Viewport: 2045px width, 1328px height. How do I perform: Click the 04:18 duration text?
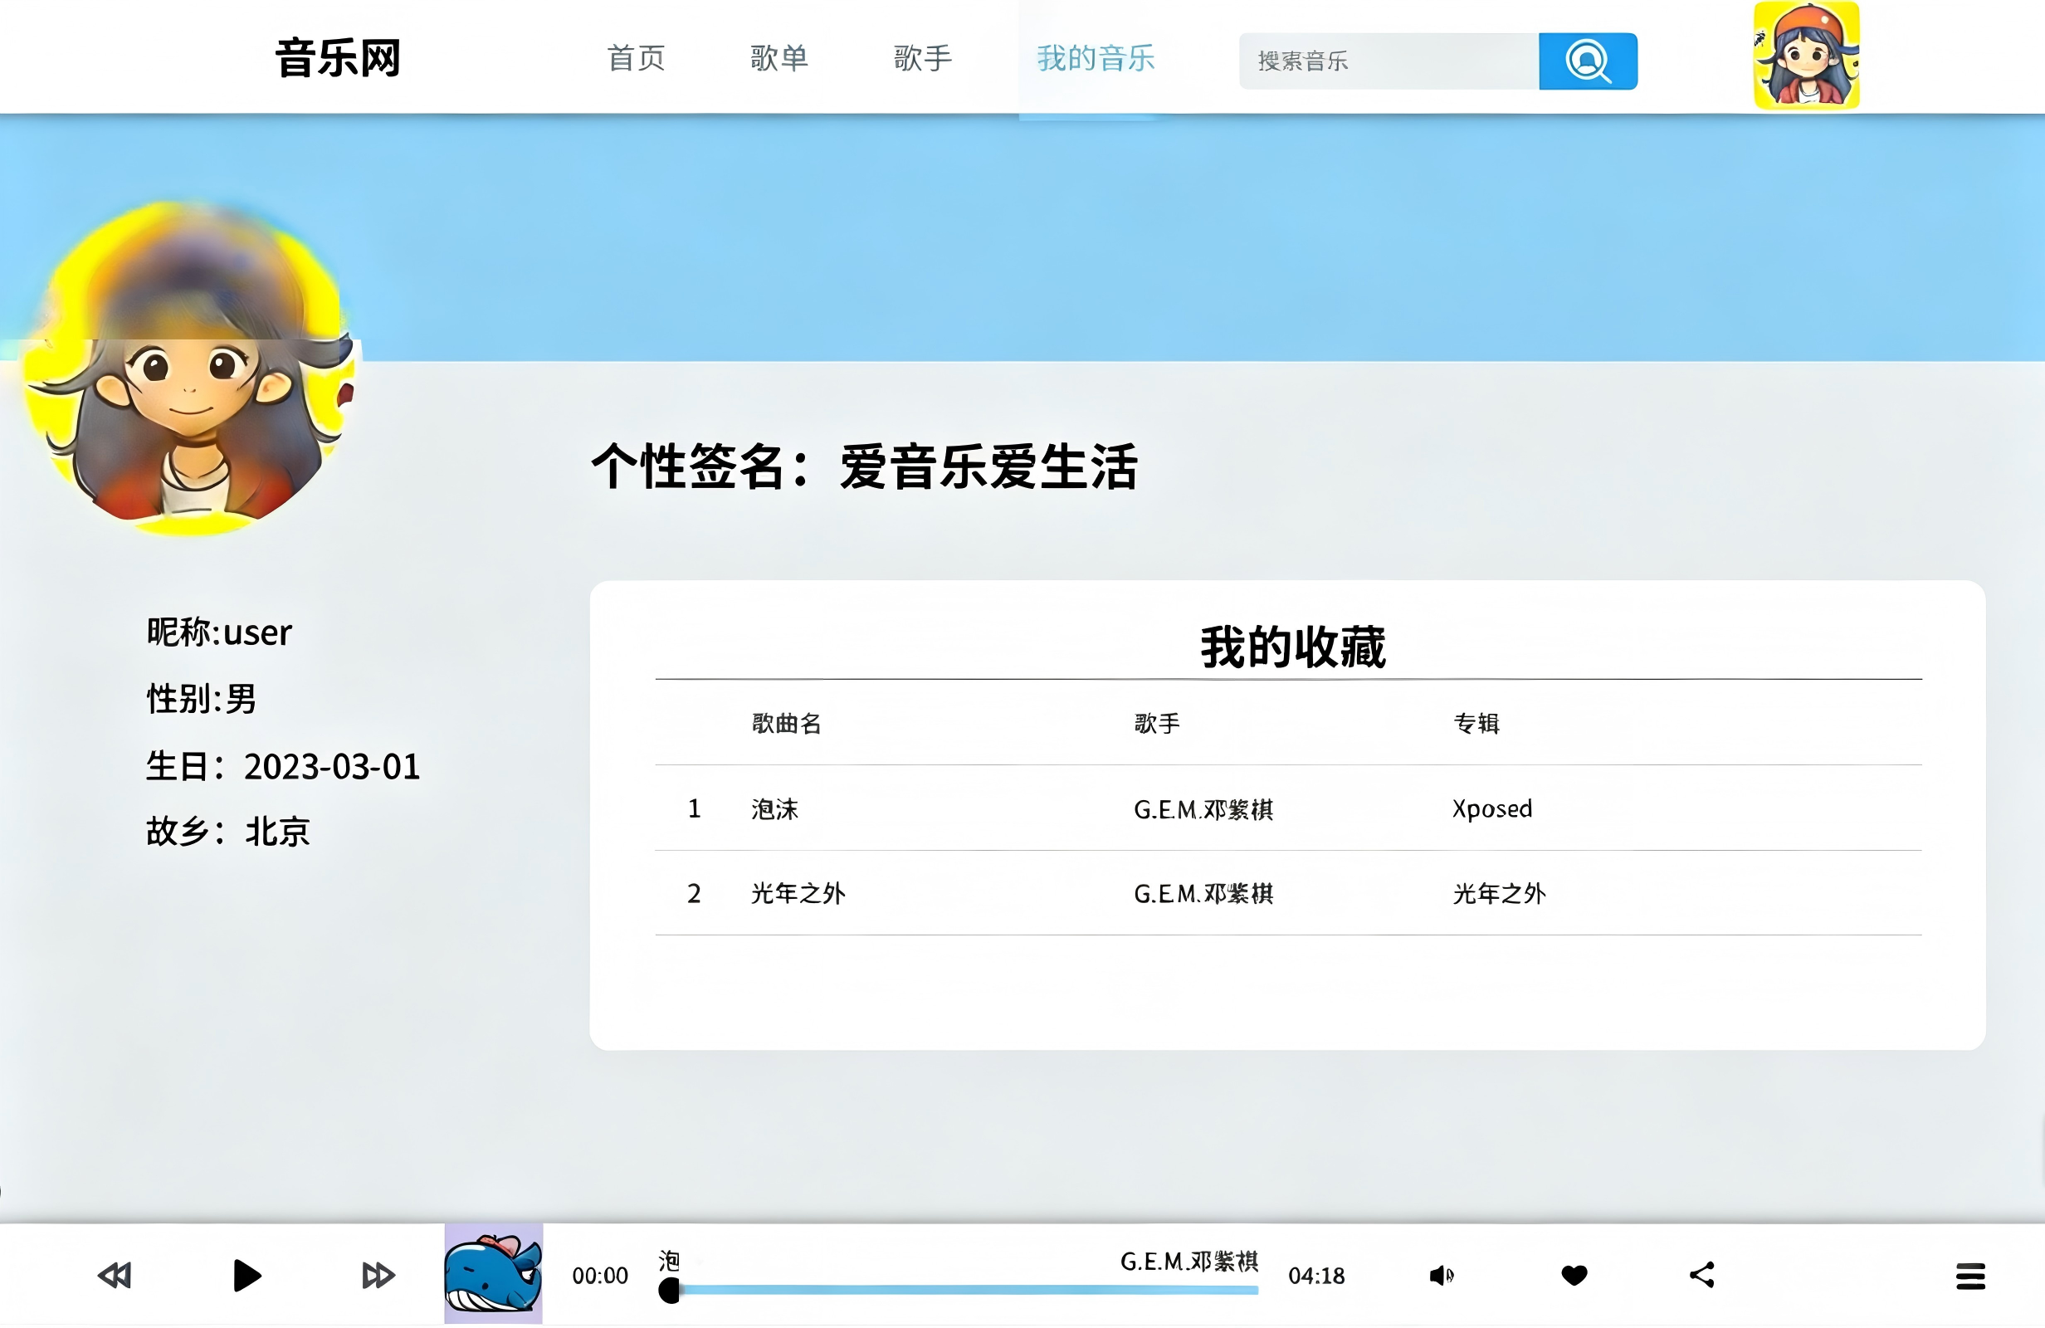click(x=1316, y=1277)
